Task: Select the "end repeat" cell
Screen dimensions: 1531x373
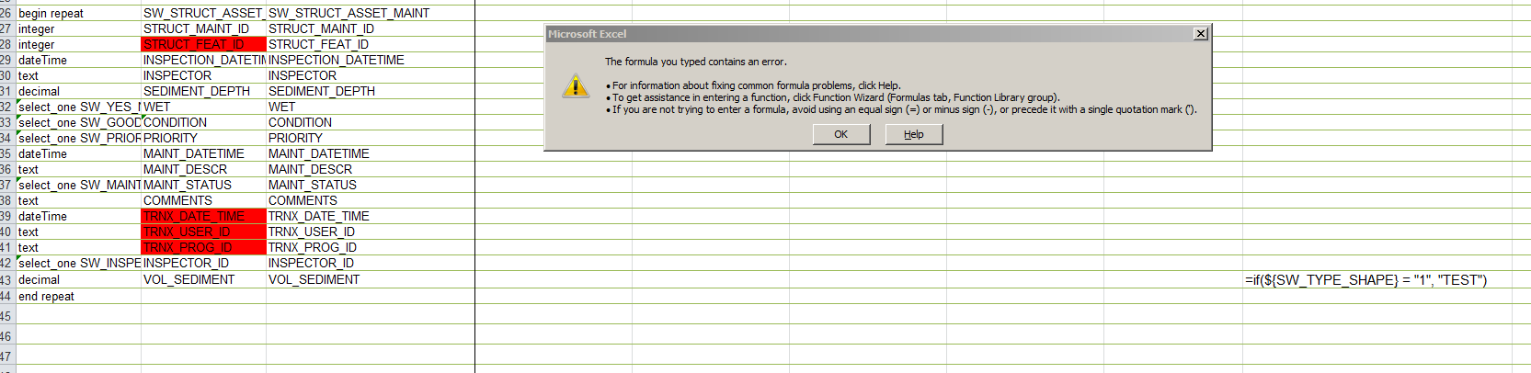Action: pos(77,296)
